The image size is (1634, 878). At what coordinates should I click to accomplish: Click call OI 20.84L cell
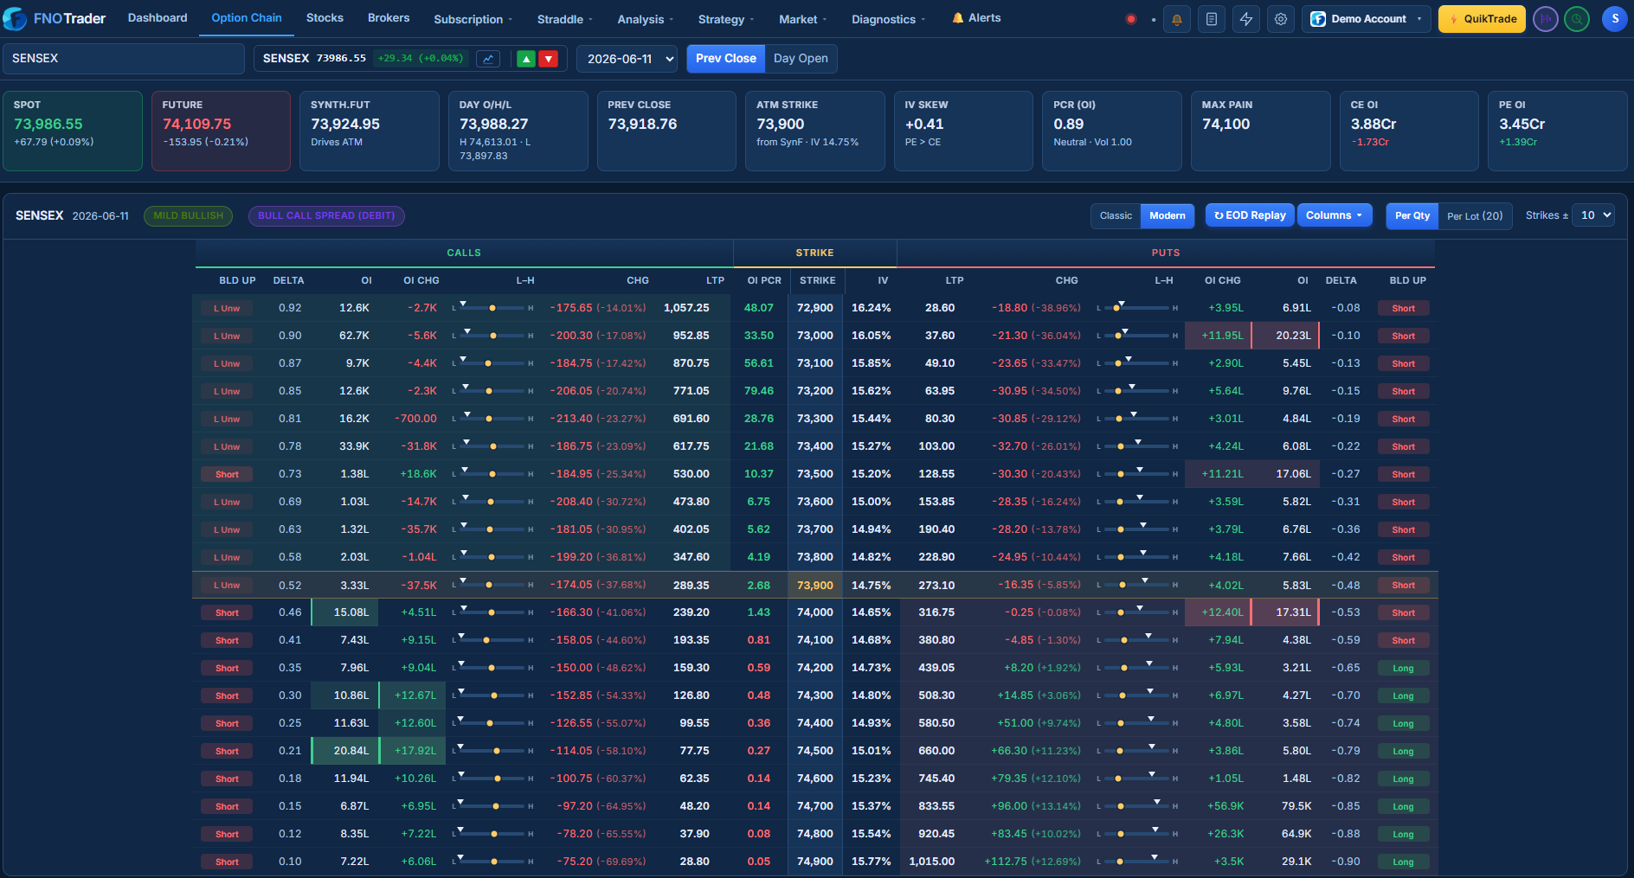(x=345, y=751)
